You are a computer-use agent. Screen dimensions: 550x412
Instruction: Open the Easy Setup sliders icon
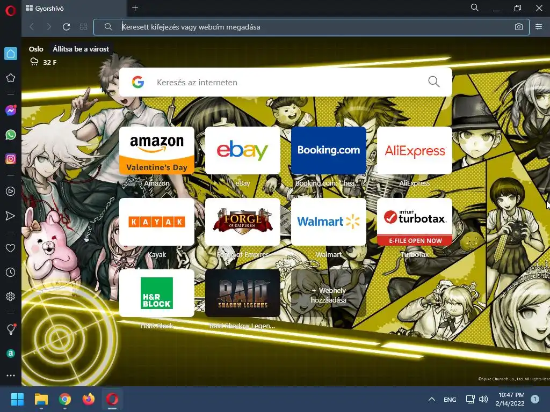coord(539,27)
